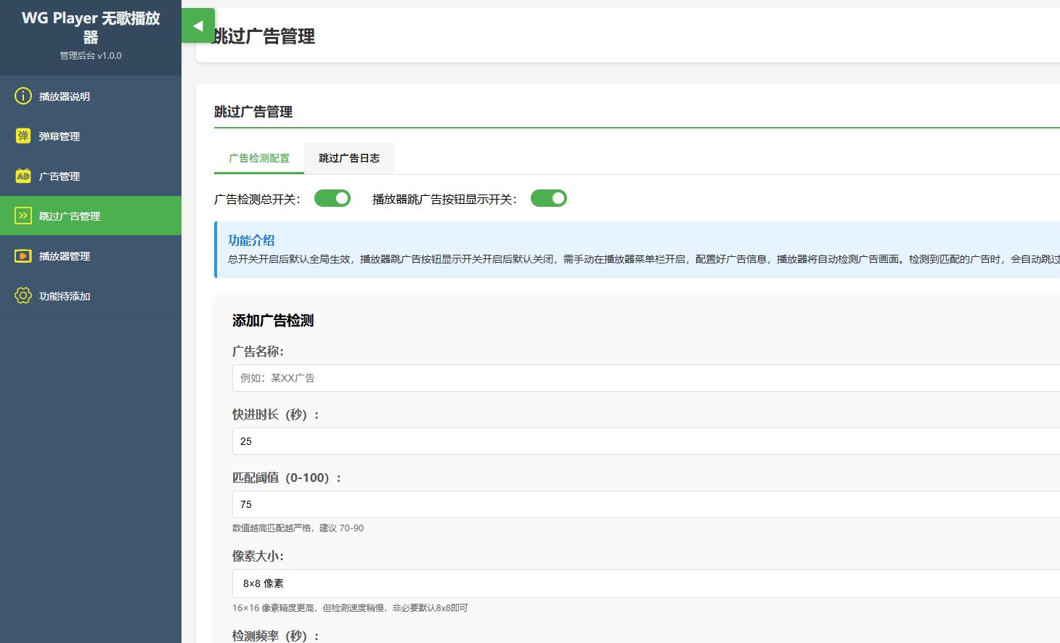The width and height of the screenshot is (1060, 643).
Task: Switch to the 跳过广告日志 tab
Action: (x=349, y=158)
